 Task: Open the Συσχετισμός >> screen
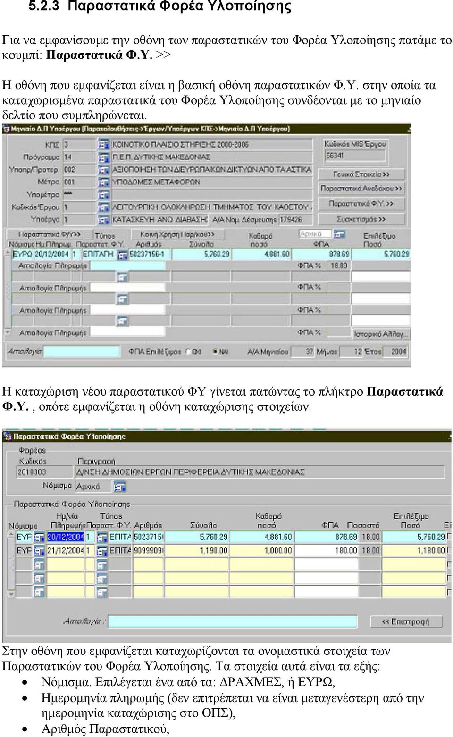[x=361, y=219]
